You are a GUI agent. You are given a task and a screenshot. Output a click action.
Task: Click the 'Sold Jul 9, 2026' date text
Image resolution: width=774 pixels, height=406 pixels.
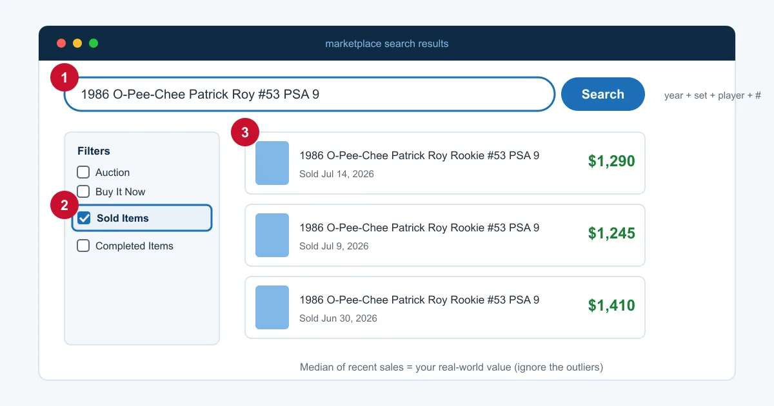[x=334, y=246]
